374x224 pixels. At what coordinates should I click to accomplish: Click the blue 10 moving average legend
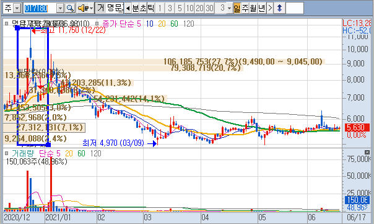pyautogui.click(x=150, y=24)
